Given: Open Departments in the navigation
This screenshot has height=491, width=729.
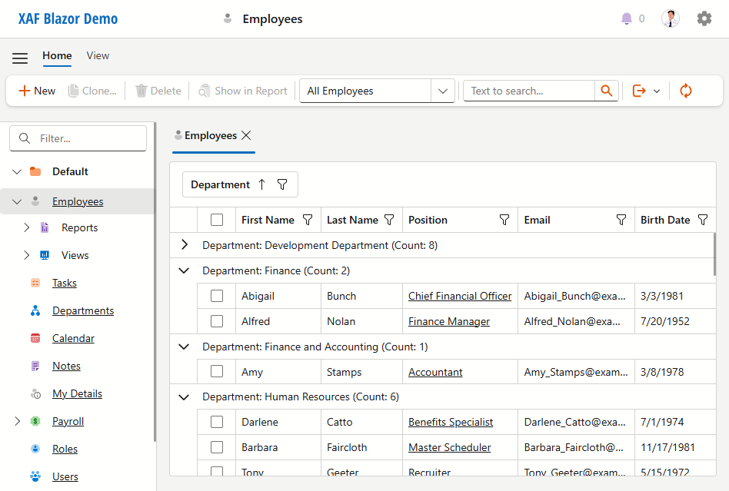Looking at the screenshot, I should coord(83,310).
